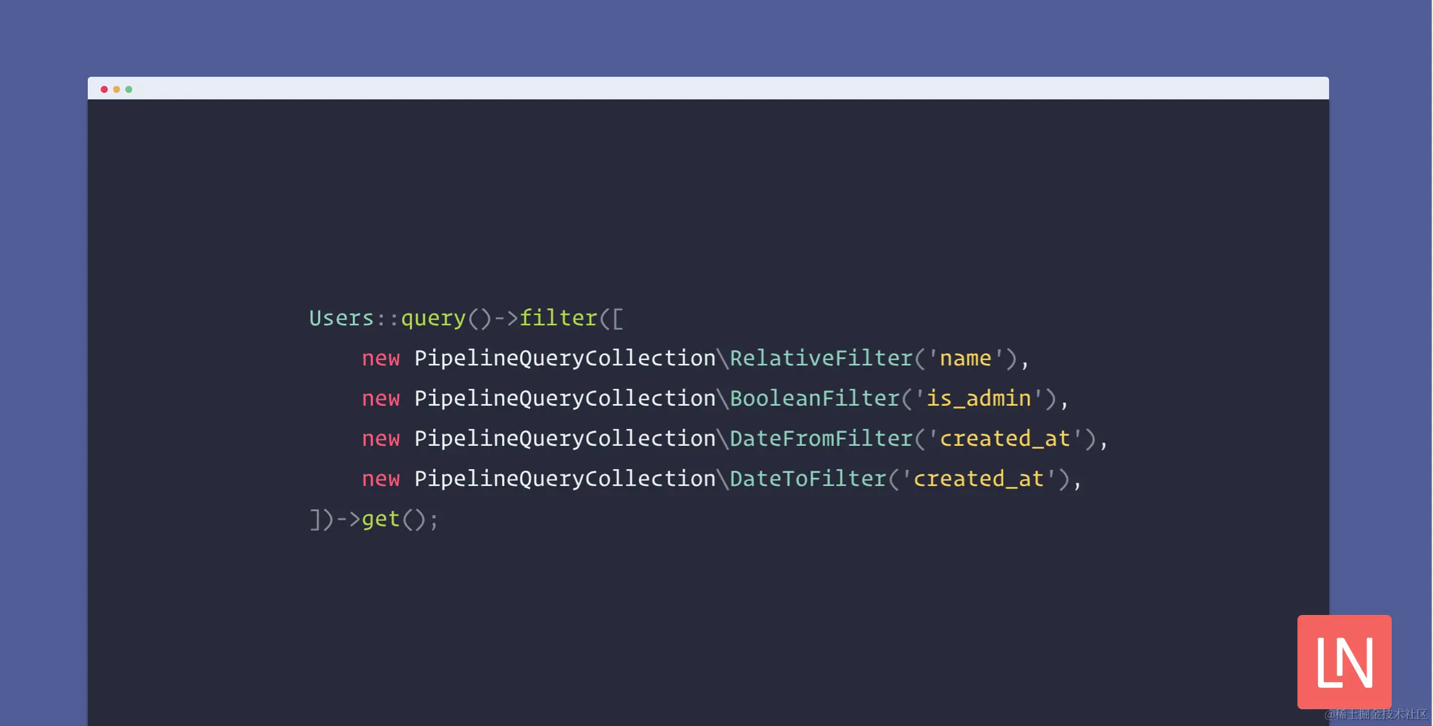Click the 'name' string argument
Screen dimensions: 1433x726
(965, 358)
